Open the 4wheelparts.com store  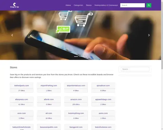click(21, 86)
